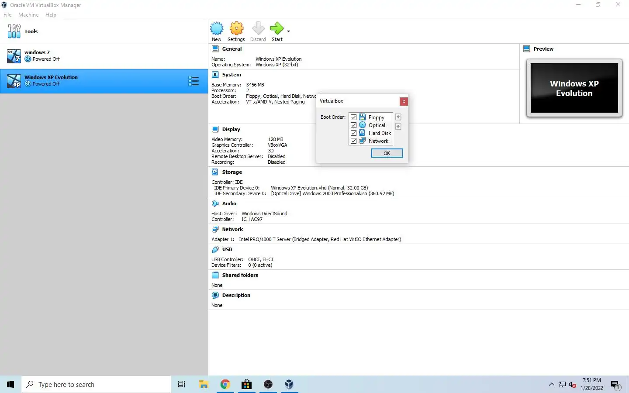The height and width of the screenshot is (393, 629).
Task: Click the Audio section heading
Action: [x=229, y=203]
